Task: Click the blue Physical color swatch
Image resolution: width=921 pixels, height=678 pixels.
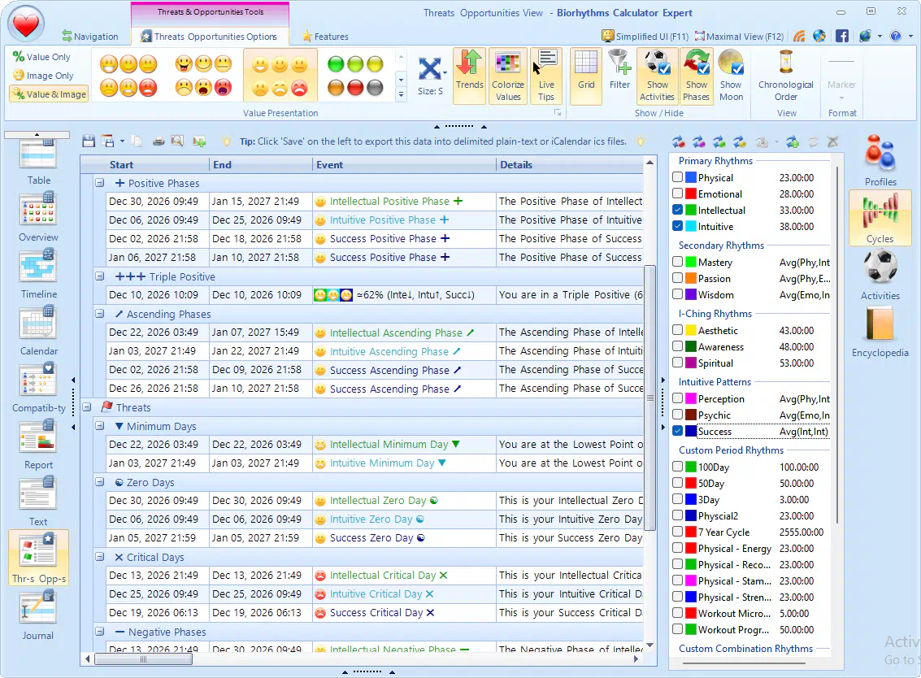Action: pyautogui.click(x=691, y=177)
